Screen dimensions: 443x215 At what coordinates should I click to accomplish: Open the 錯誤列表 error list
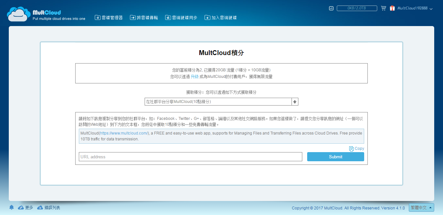(x=52, y=208)
